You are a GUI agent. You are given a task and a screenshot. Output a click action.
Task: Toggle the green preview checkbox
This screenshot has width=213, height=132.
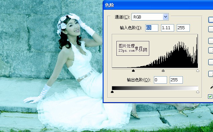pyautogui.click(x=210, y=96)
